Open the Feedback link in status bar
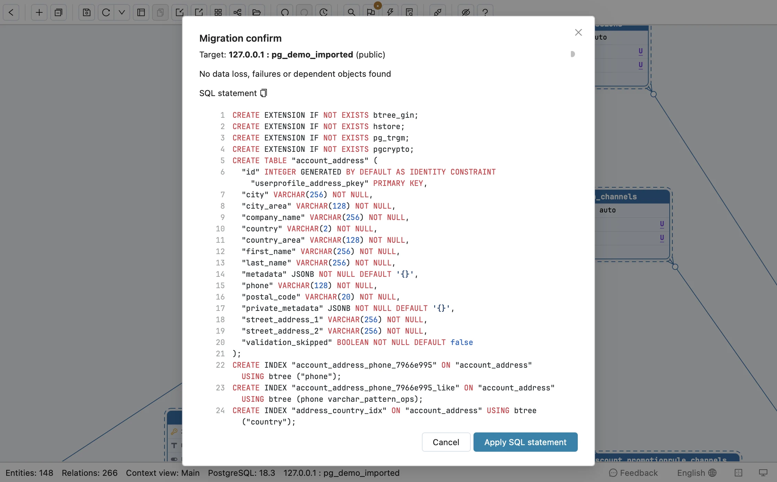This screenshot has height=482, width=777. [x=634, y=473]
